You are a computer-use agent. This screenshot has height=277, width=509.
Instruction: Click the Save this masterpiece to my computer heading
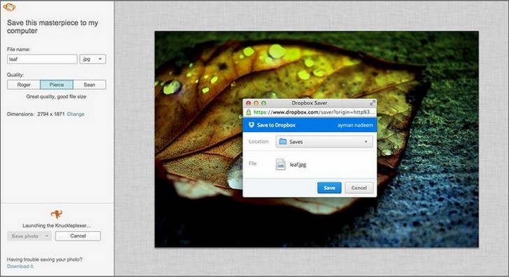coord(52,27)
